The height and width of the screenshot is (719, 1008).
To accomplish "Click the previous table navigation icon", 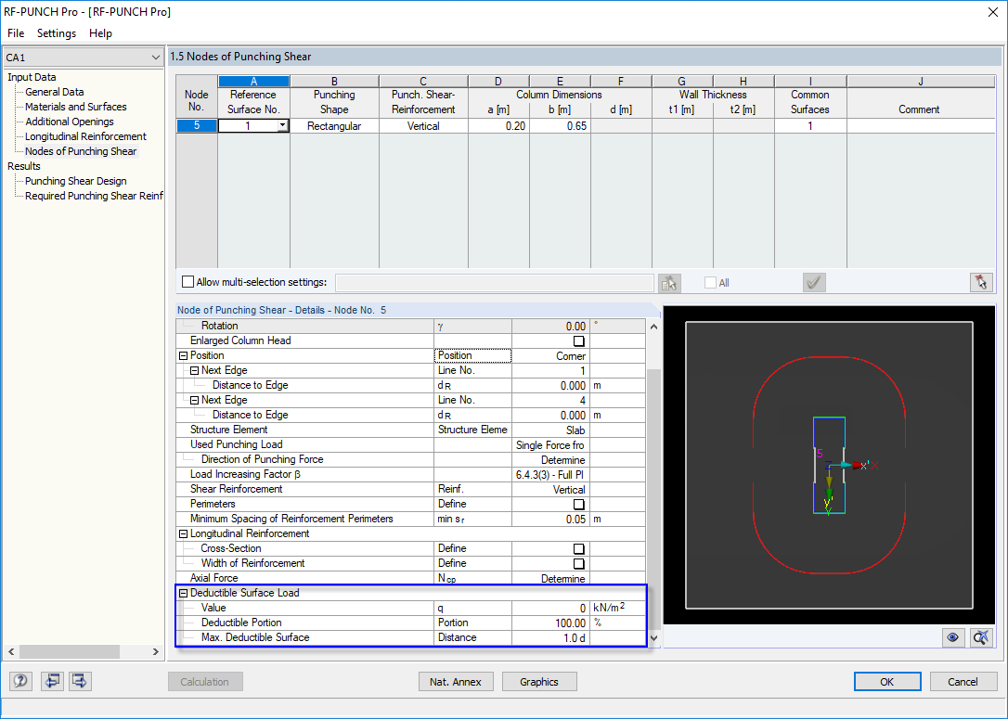I will coord(52,681).
